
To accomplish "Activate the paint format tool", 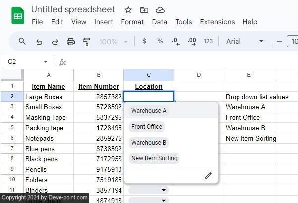I will coord(86,42).
